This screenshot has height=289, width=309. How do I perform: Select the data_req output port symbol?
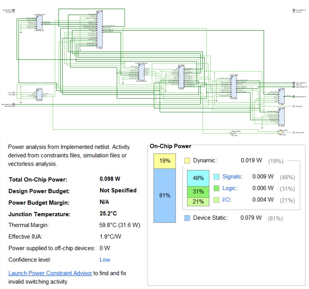(294, 85)
